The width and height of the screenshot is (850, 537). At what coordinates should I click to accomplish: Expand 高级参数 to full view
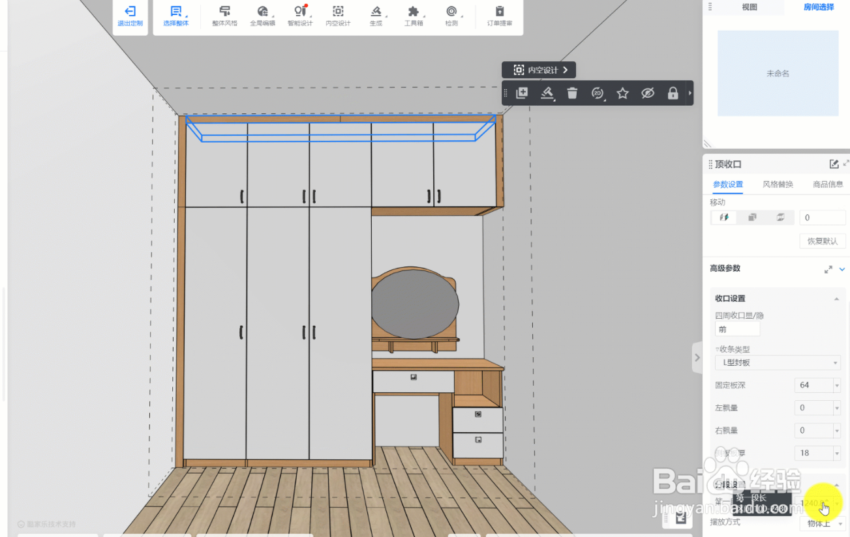pos(828,269)
